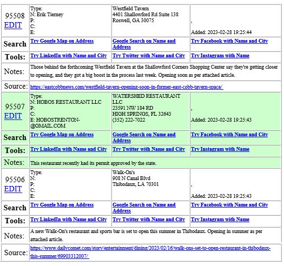The height and width of the screenshot is (266, 284).
Task: Try Instagram with Name for record 95508
Action: tap(220, 55)
